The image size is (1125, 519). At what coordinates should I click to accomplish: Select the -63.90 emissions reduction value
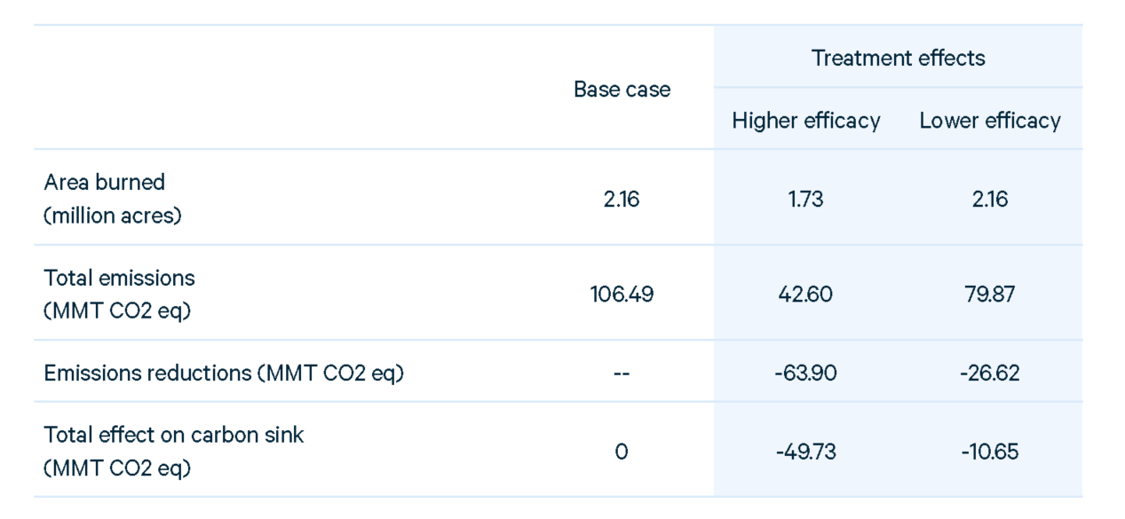(x=805, y=374)
